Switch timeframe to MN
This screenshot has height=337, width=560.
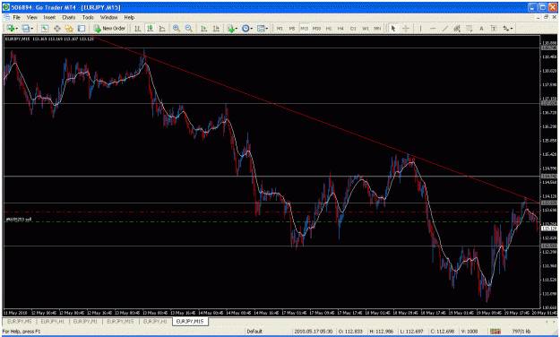pos(377,28)
